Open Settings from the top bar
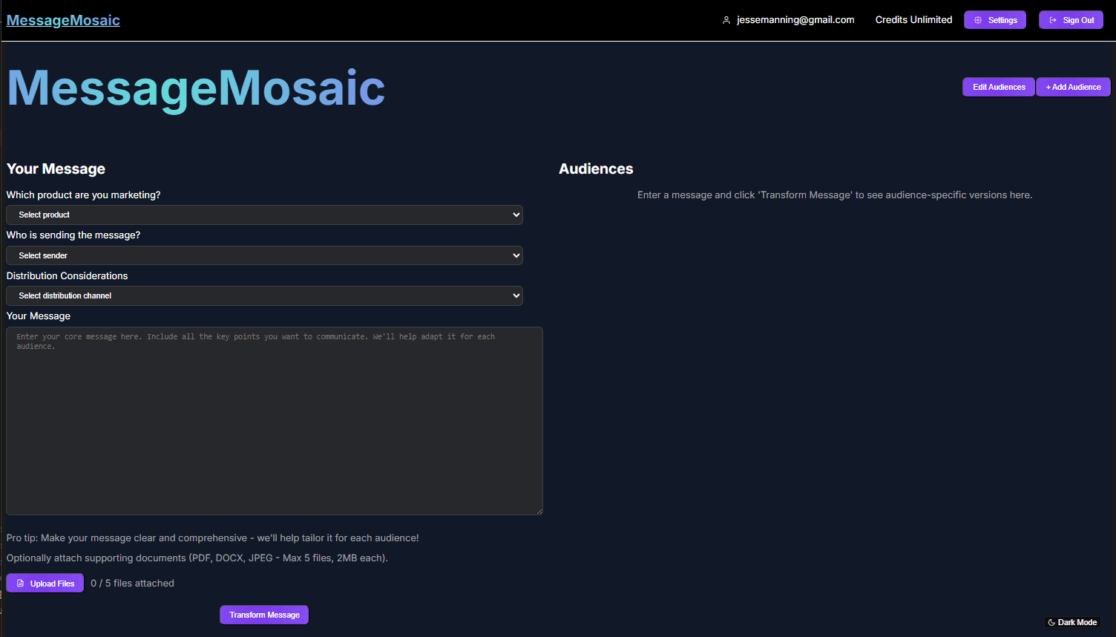The height and width of the screenshot is (637, 1116). [994, 20]
